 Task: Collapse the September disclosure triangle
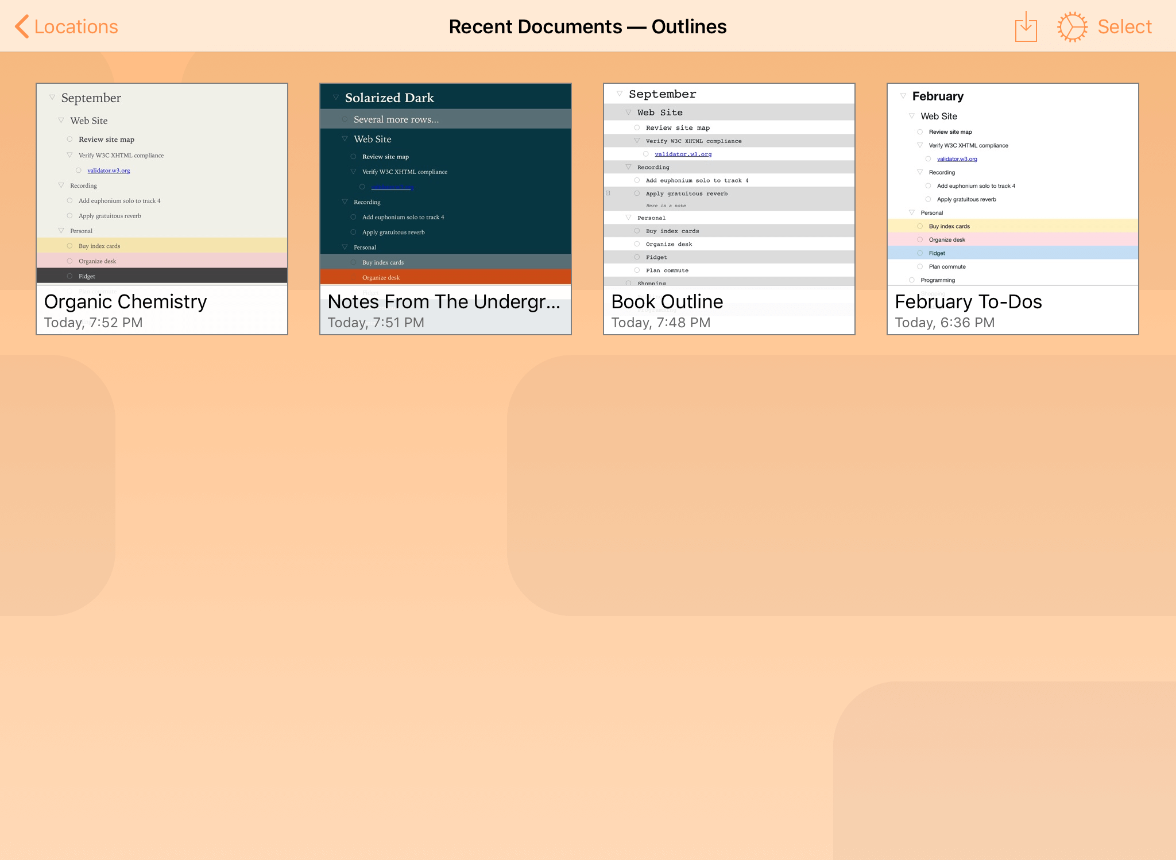[x=52, y=98]
